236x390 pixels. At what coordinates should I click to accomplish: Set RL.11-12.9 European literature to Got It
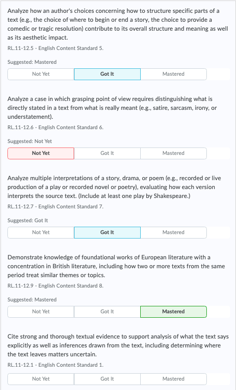[x=107, y=312]
